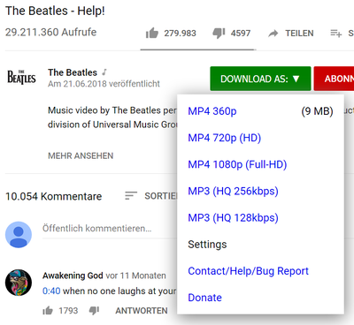354x325 pixels.
Task: Dislike the video with thumbs down icon
Action: pyautogui.click(x=219, y=34)
